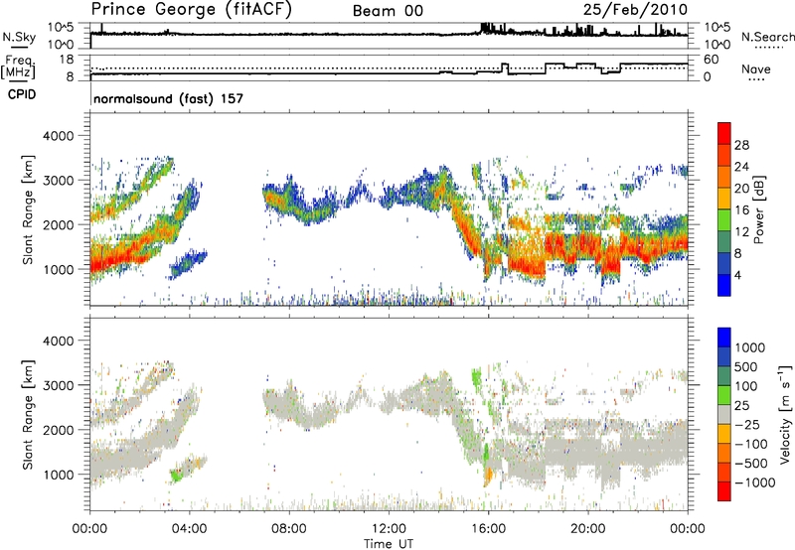This screenshot has width=795, height=550.
Task: Click the bright blue bottom segment of Power colorbar
Action: 724,286
